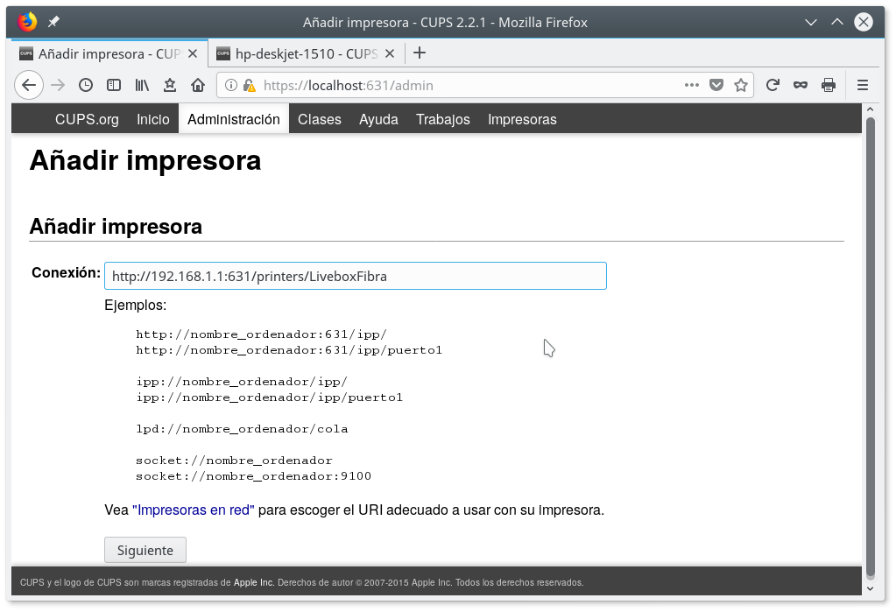
Task: Show site information via the insecure lock icon
Action: coord(250,86)
